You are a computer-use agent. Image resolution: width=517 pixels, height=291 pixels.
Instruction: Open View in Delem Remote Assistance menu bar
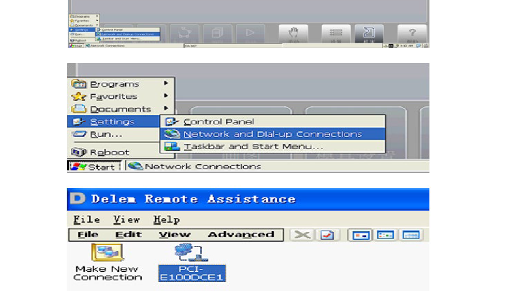click(127, 220)
